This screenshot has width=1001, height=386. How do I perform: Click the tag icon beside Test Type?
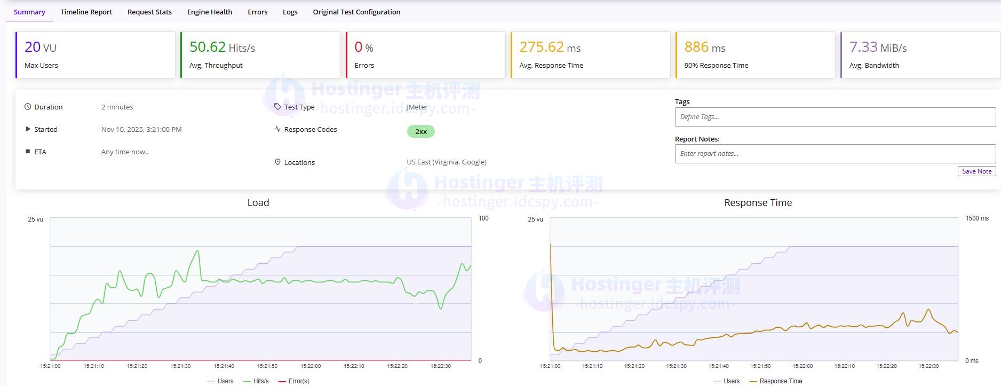pyautogui.click(x=277, y=107)
